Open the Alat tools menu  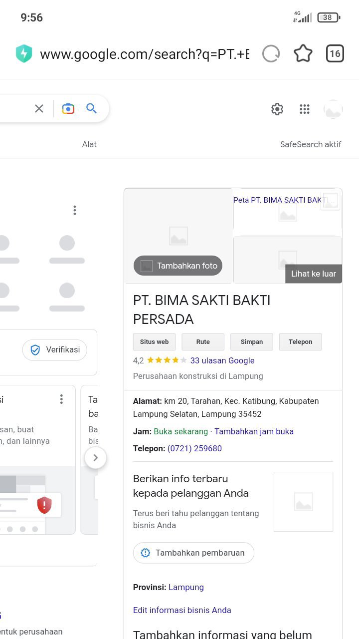coord(89,144)
